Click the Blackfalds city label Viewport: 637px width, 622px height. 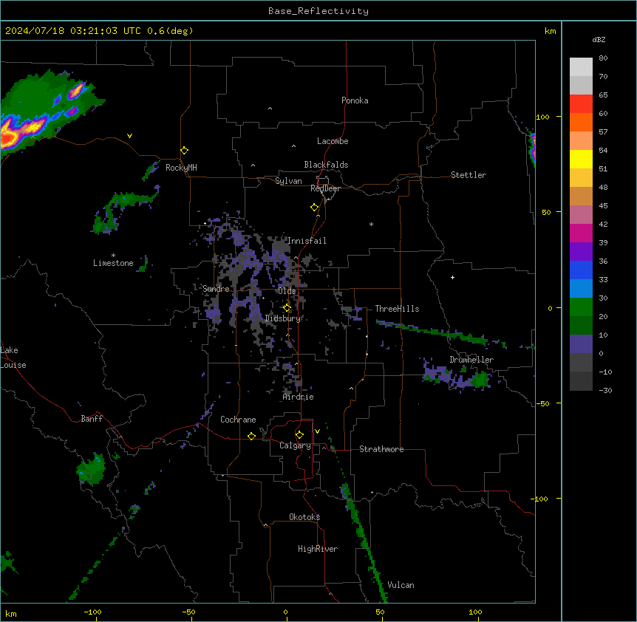326,165
